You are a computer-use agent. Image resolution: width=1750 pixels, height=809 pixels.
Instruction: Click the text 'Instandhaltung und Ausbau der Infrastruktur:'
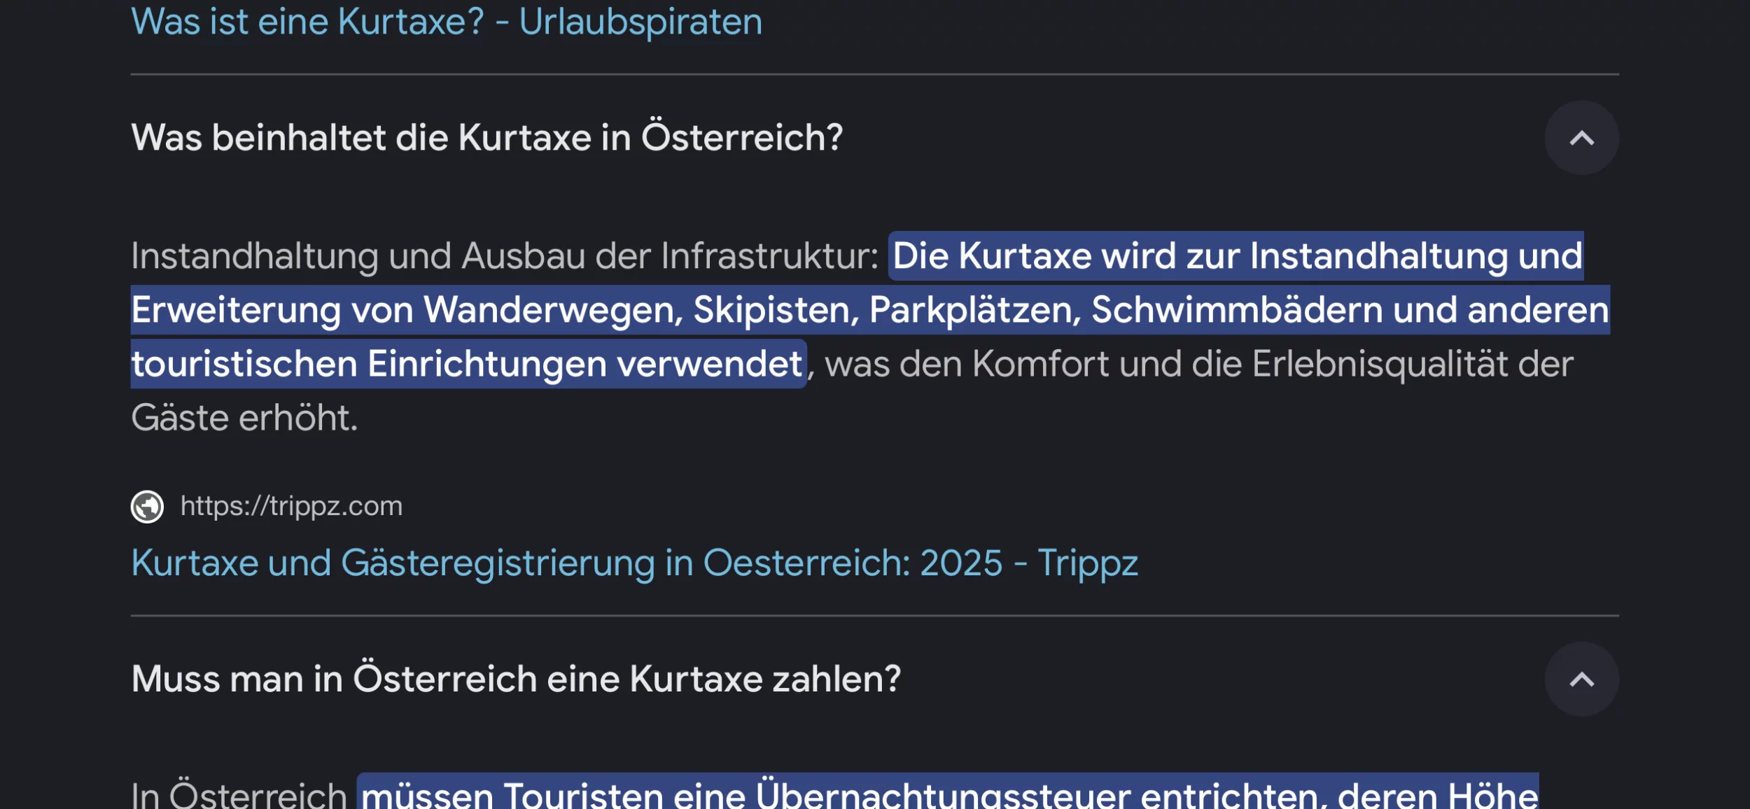[x=504, y=256]
